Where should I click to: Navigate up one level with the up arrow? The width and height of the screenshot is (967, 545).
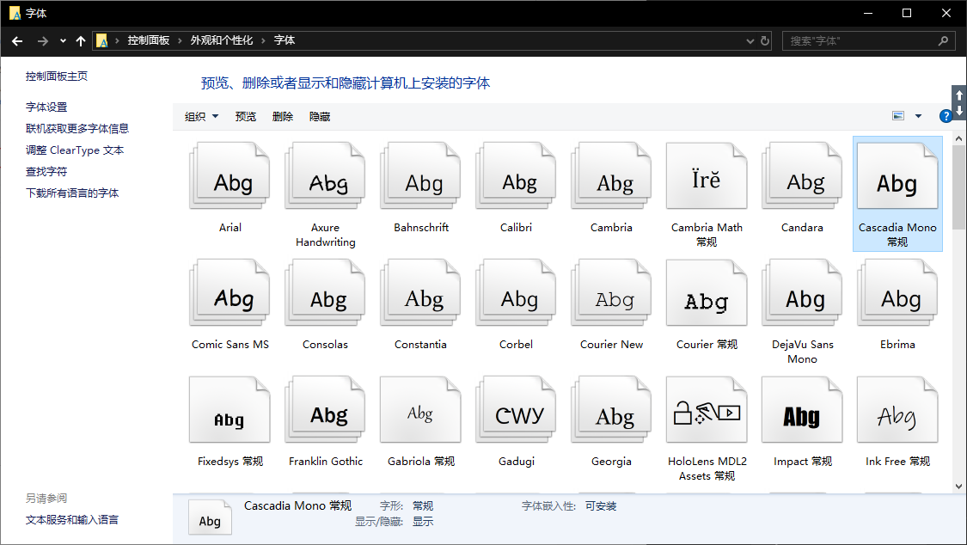[x=80, y=40]
